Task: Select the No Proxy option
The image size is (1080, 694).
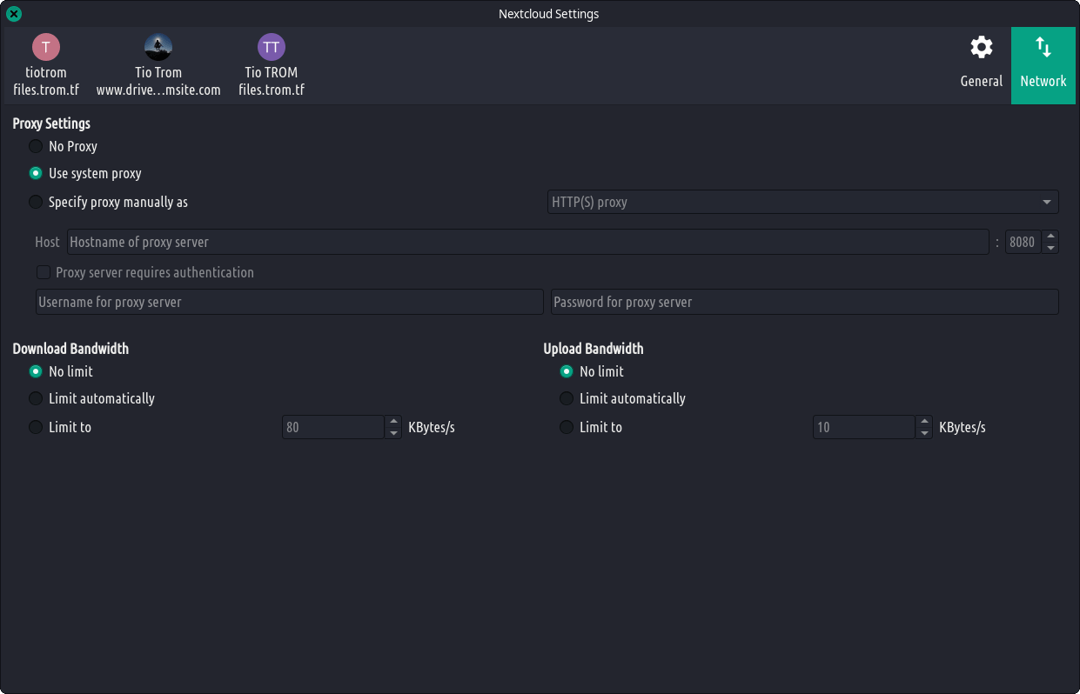Action: pos(36,146)
